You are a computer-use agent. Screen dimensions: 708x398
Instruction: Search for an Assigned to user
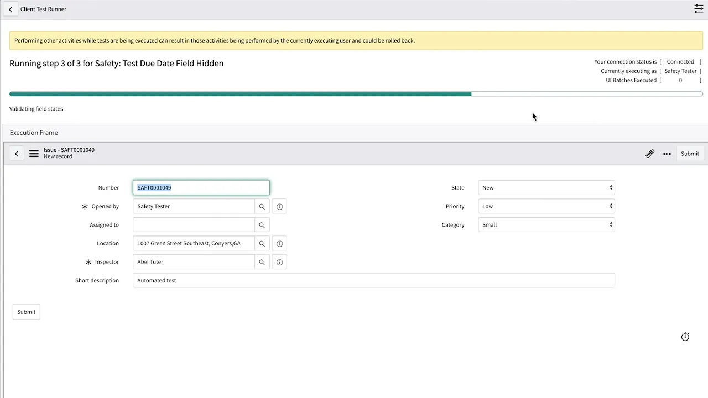[x=262, y=224]
